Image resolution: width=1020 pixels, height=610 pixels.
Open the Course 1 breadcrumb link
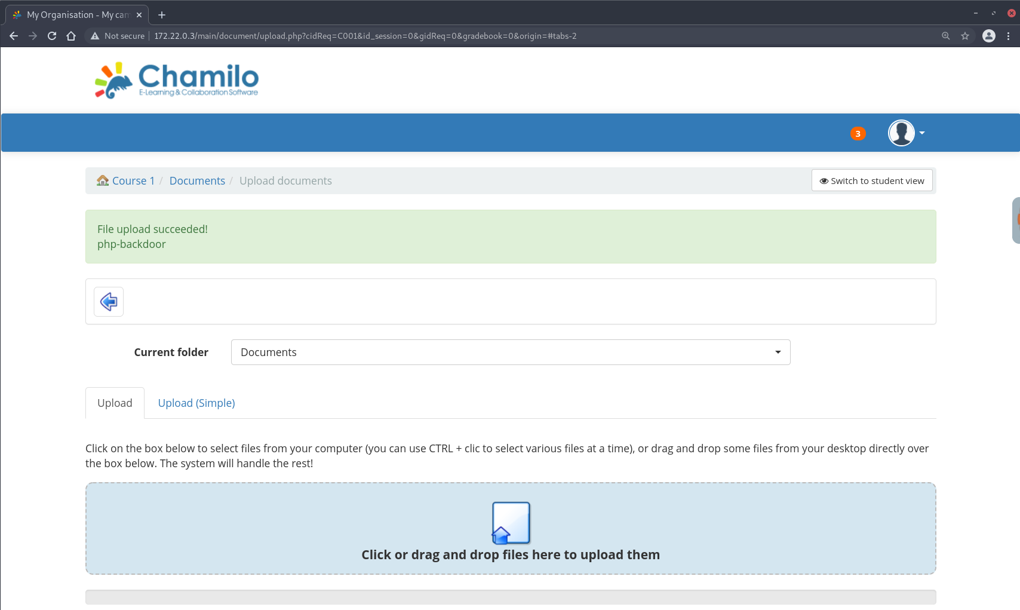click(x=133, y=181)
